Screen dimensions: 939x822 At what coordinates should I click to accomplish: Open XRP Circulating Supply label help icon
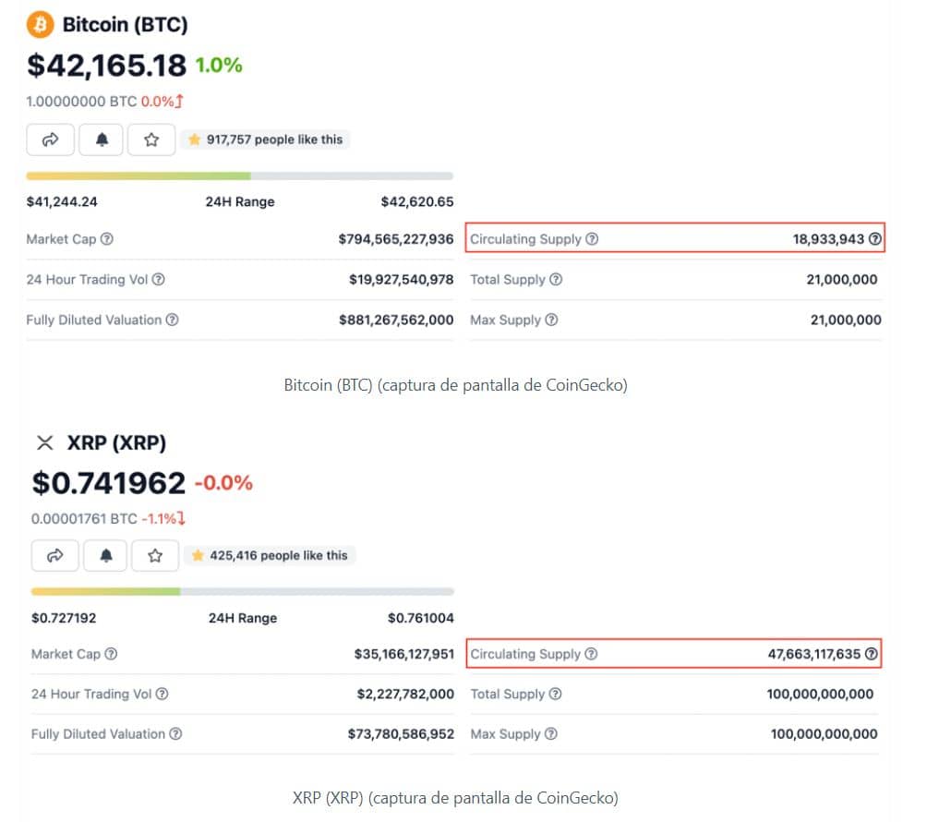coord(591,654)
